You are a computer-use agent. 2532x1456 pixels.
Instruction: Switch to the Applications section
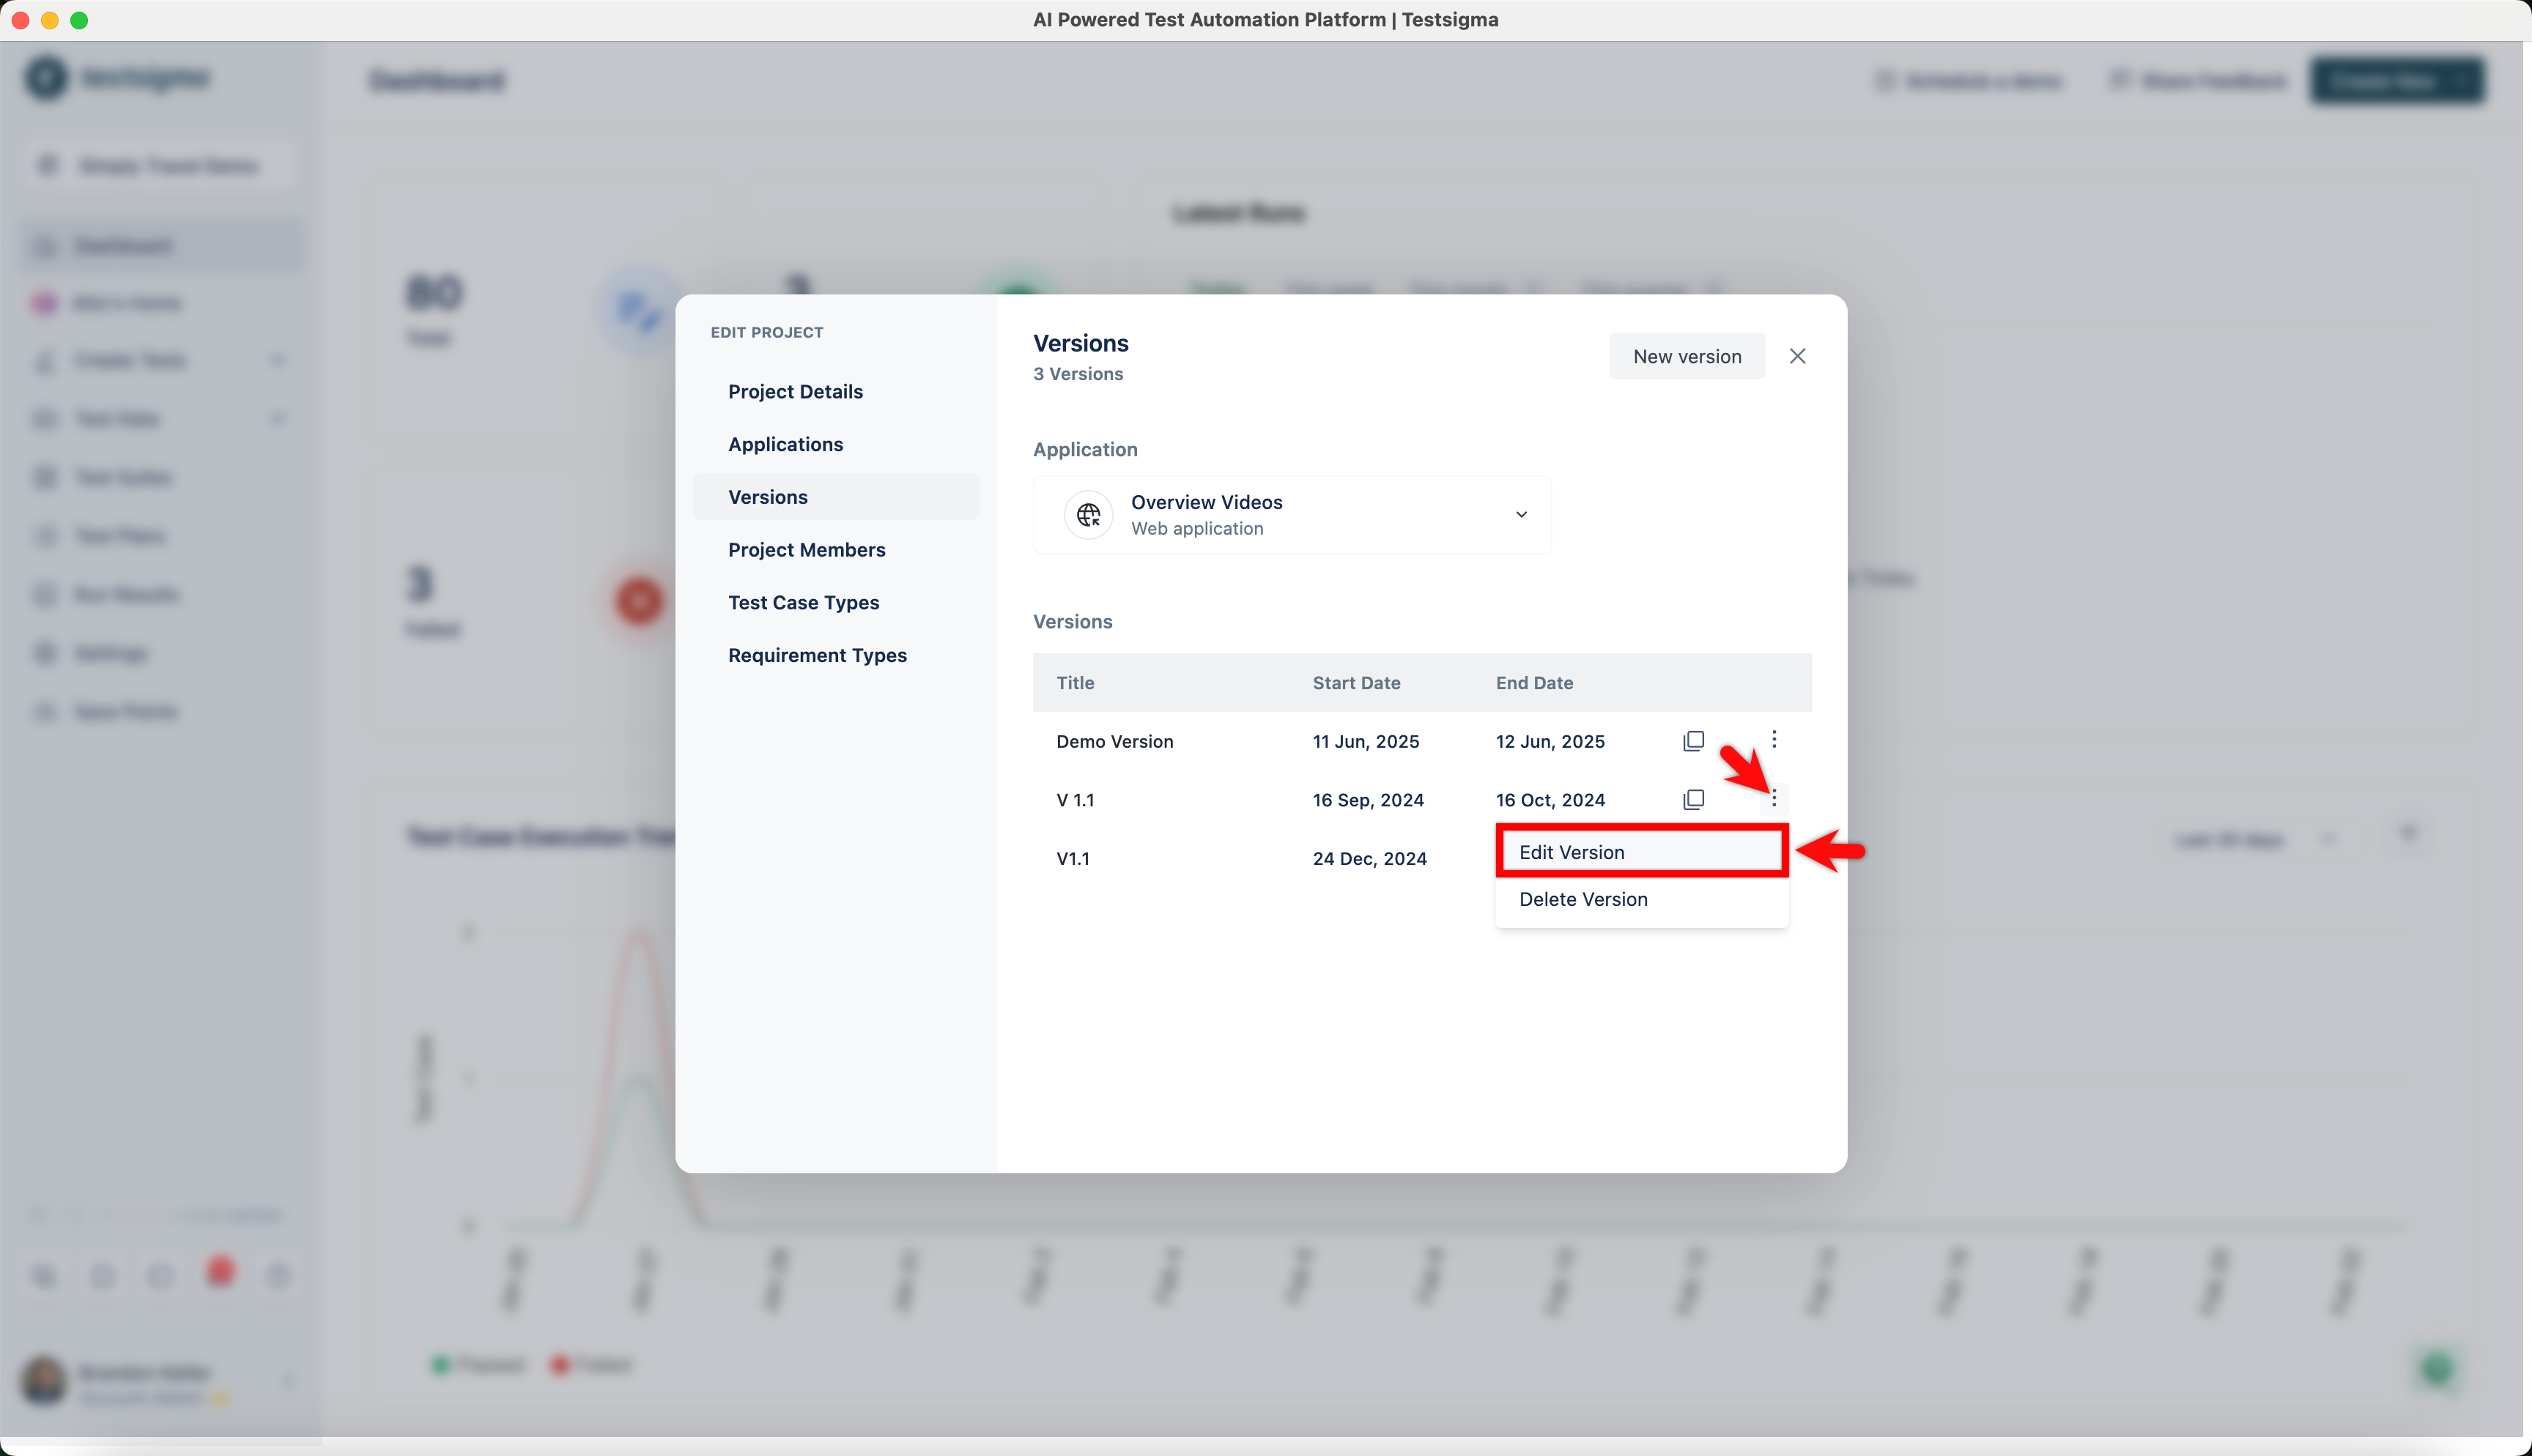coord(785,444)
